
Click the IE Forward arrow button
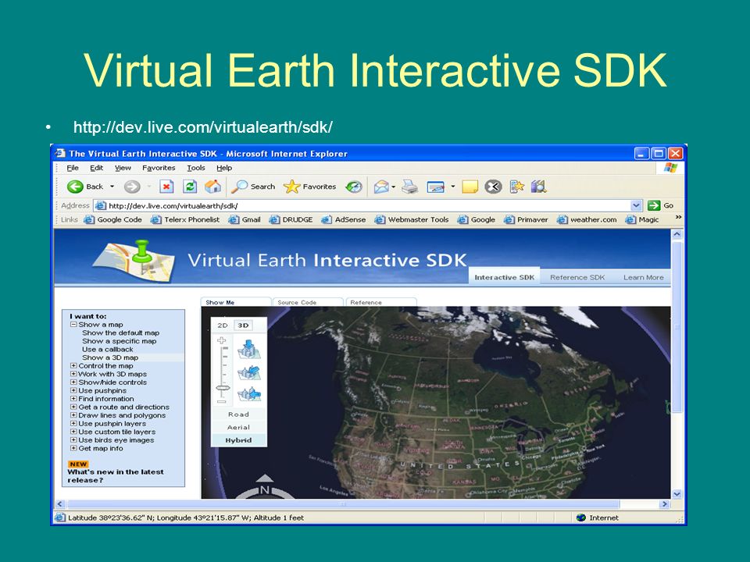pyautogui.click(x=132, y=187)
